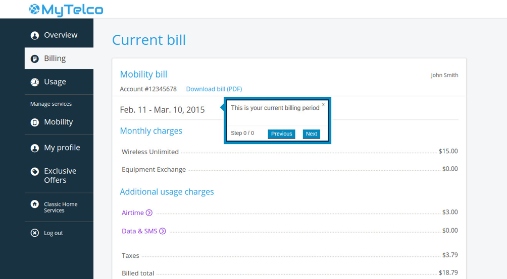Screen dimensions: 507x279
Task: Select the Exclusive Offers menu item
Action: point(60,176)
